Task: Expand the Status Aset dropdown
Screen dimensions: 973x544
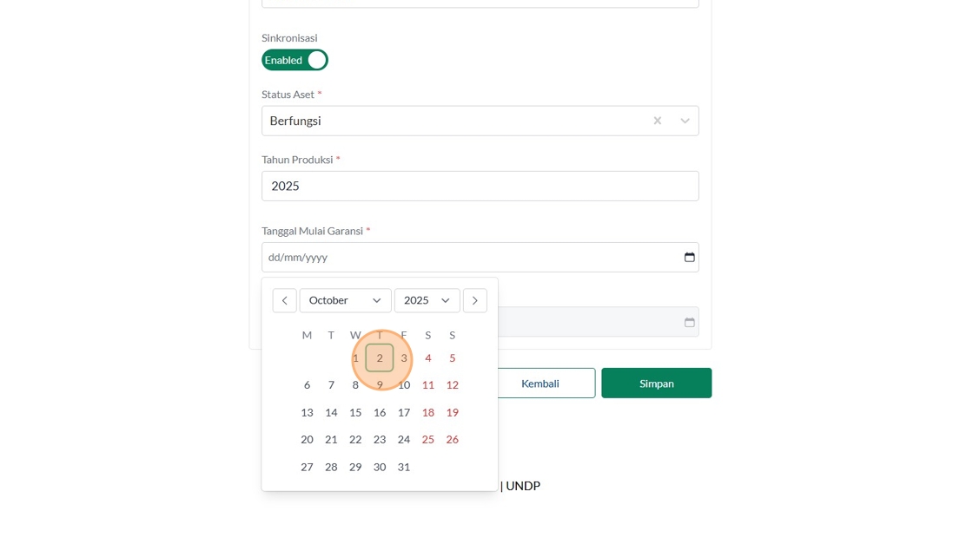Action: click(685, 121)
